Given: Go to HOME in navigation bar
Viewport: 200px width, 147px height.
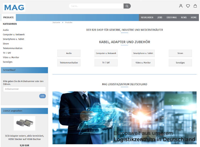Looking at the screenshot, I should [194, 17].
